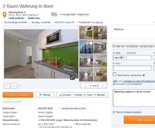Expand the main photo to fullscreen
This screenshot has height=128, width=155.
(73, 77)
